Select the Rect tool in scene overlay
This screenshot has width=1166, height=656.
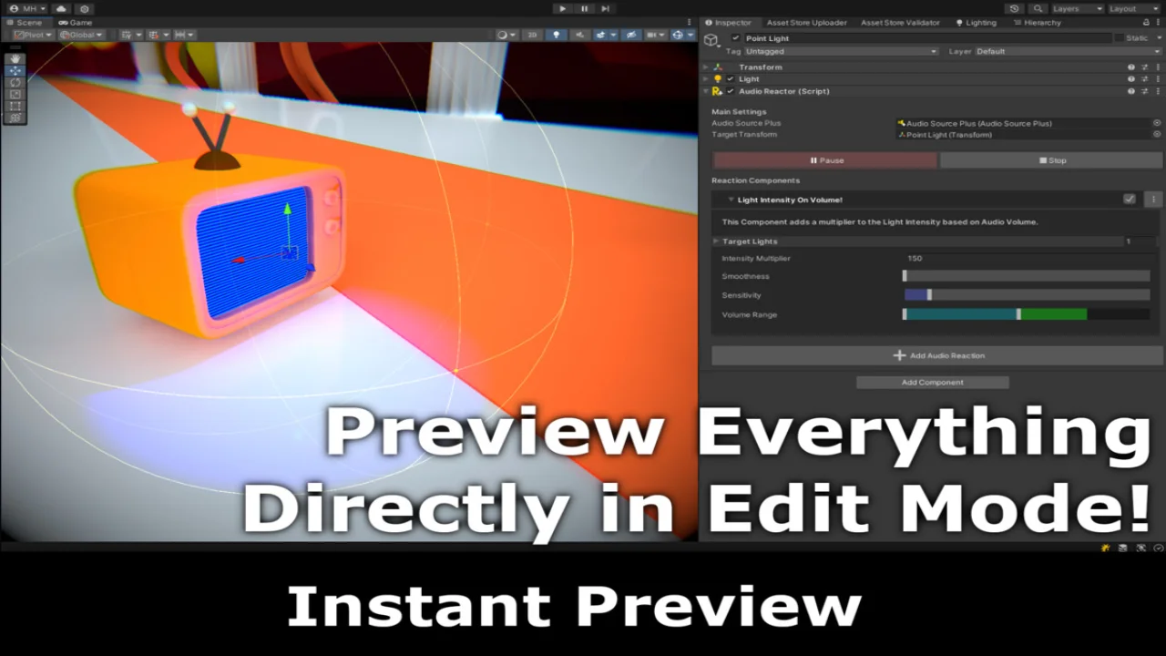point(15,106)
